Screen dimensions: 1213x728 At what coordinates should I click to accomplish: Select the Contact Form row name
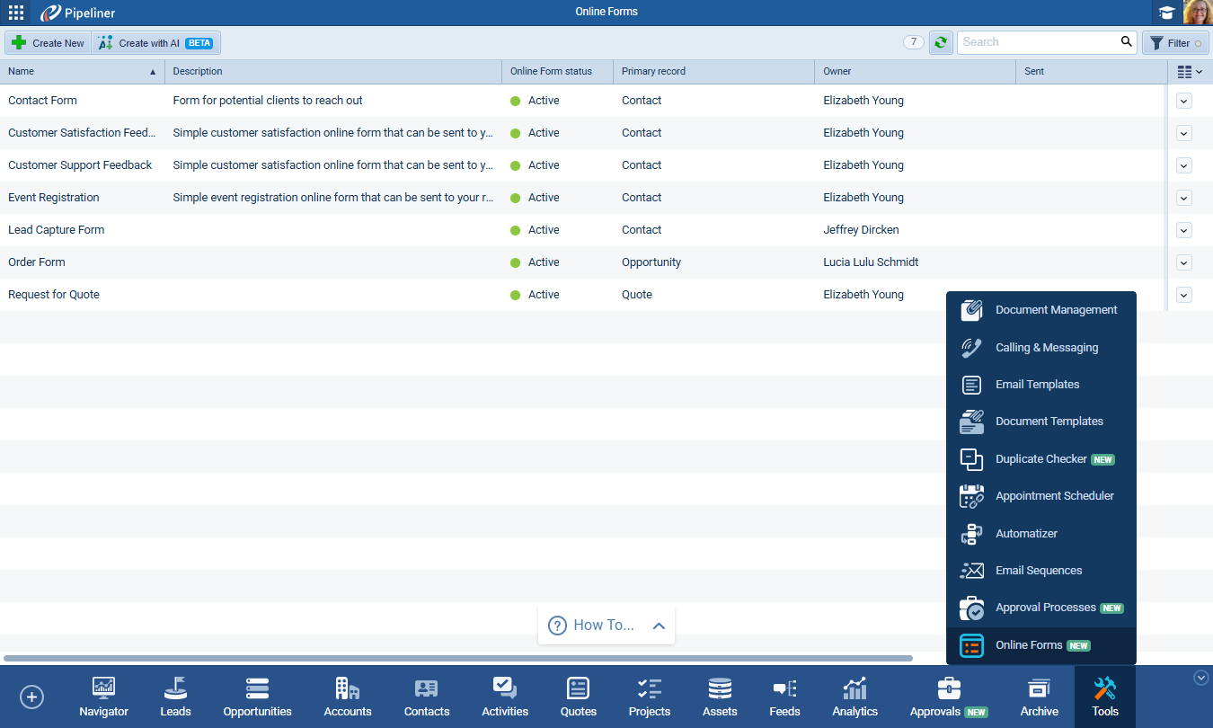tap(42, 101)
